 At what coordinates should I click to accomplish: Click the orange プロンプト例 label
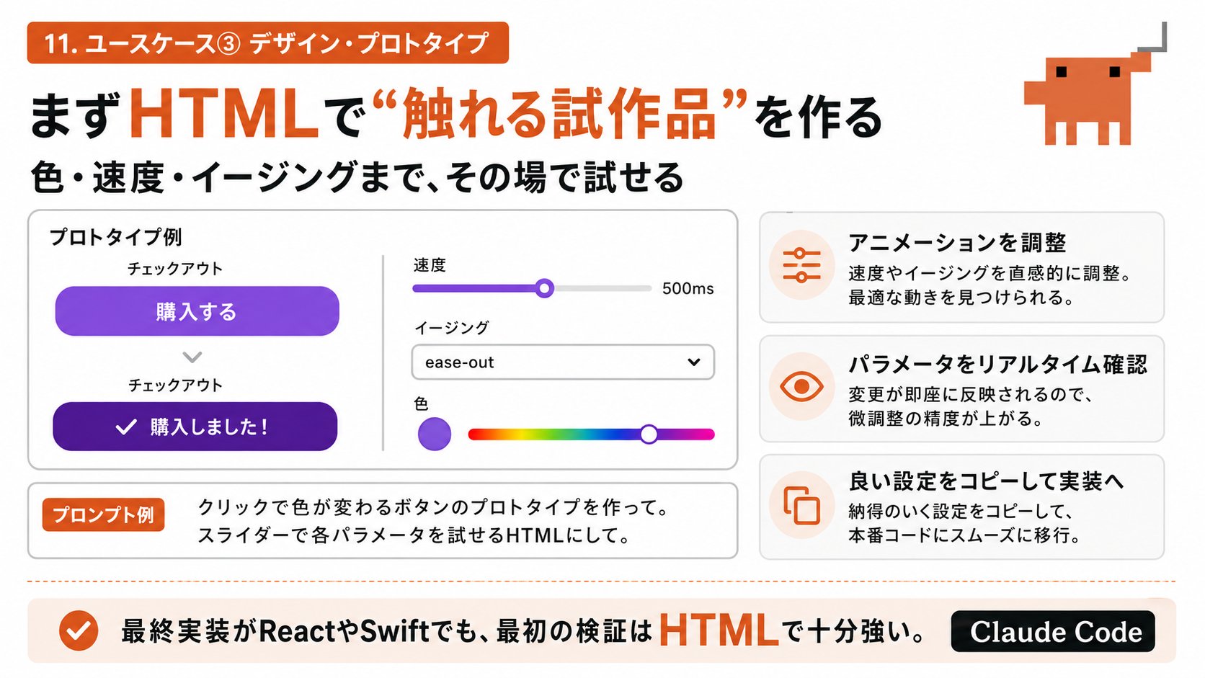103,514
